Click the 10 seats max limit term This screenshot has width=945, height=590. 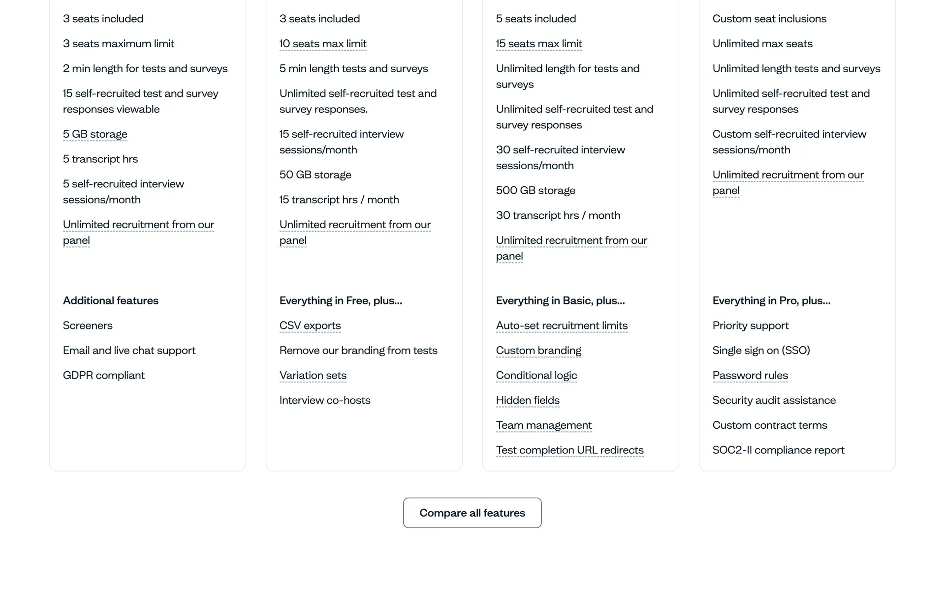point(323,44)
